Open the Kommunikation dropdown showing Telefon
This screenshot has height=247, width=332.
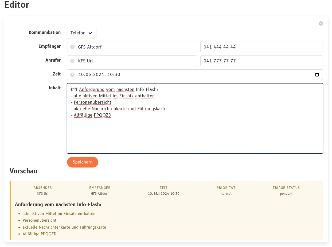81,33
